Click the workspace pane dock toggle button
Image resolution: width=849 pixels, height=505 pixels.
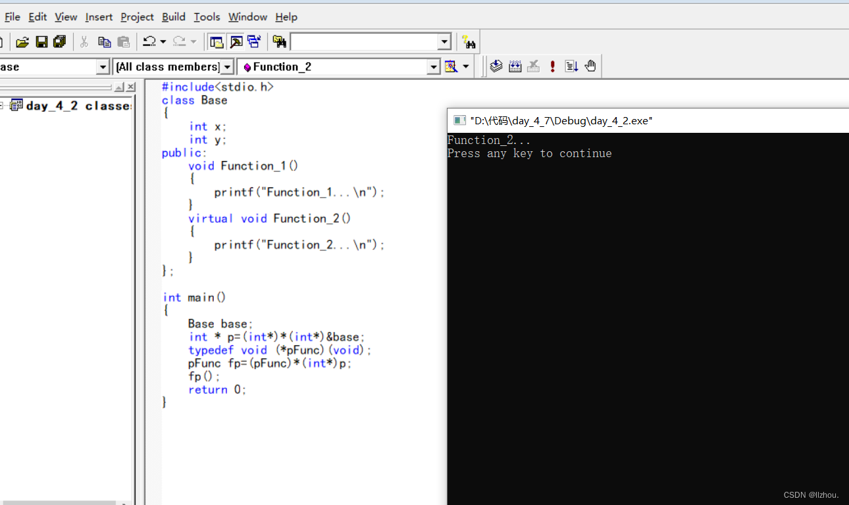118,87
